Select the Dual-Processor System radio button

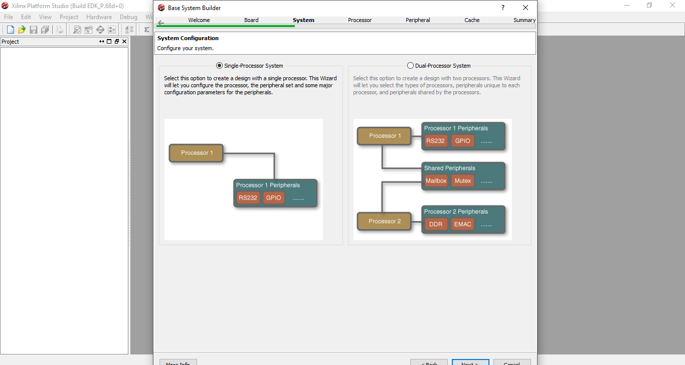(411, 66)
